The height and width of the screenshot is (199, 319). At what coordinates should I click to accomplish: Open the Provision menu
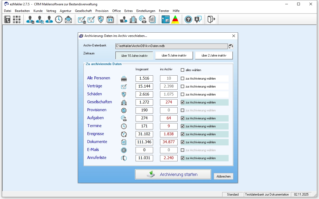click(102, 11)
